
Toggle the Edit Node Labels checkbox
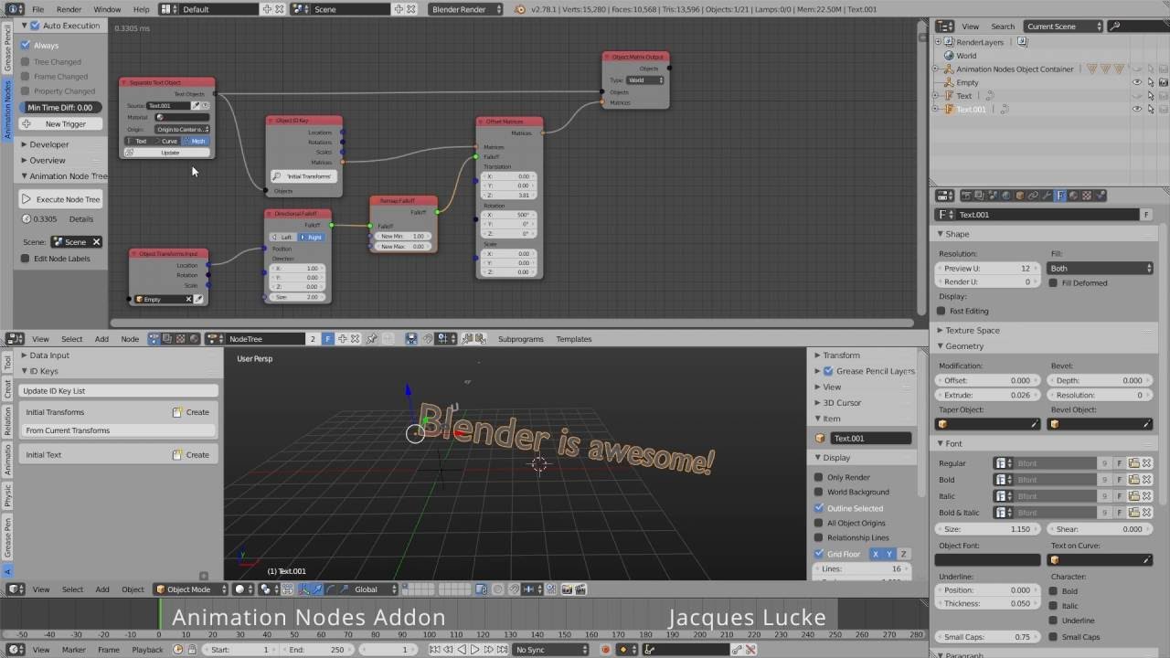pos(26,259)
